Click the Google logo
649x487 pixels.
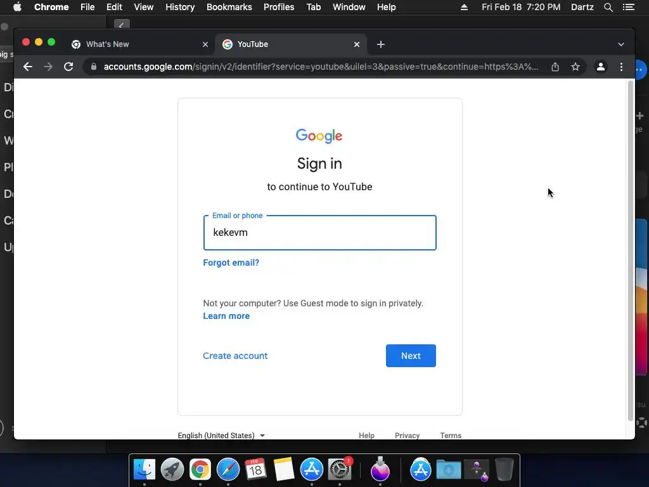319,136
